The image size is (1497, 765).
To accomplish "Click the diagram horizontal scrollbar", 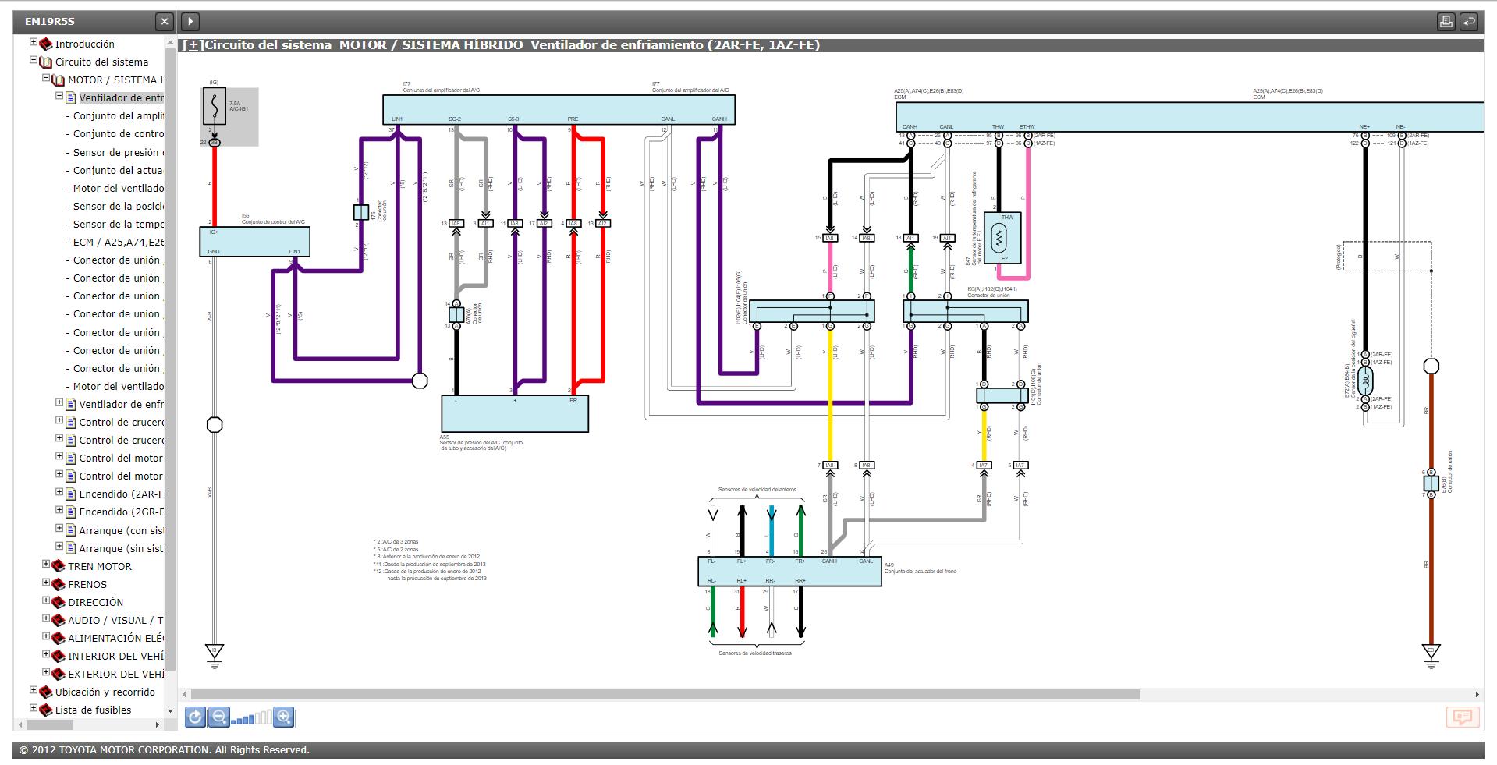I will pos(665,694).
